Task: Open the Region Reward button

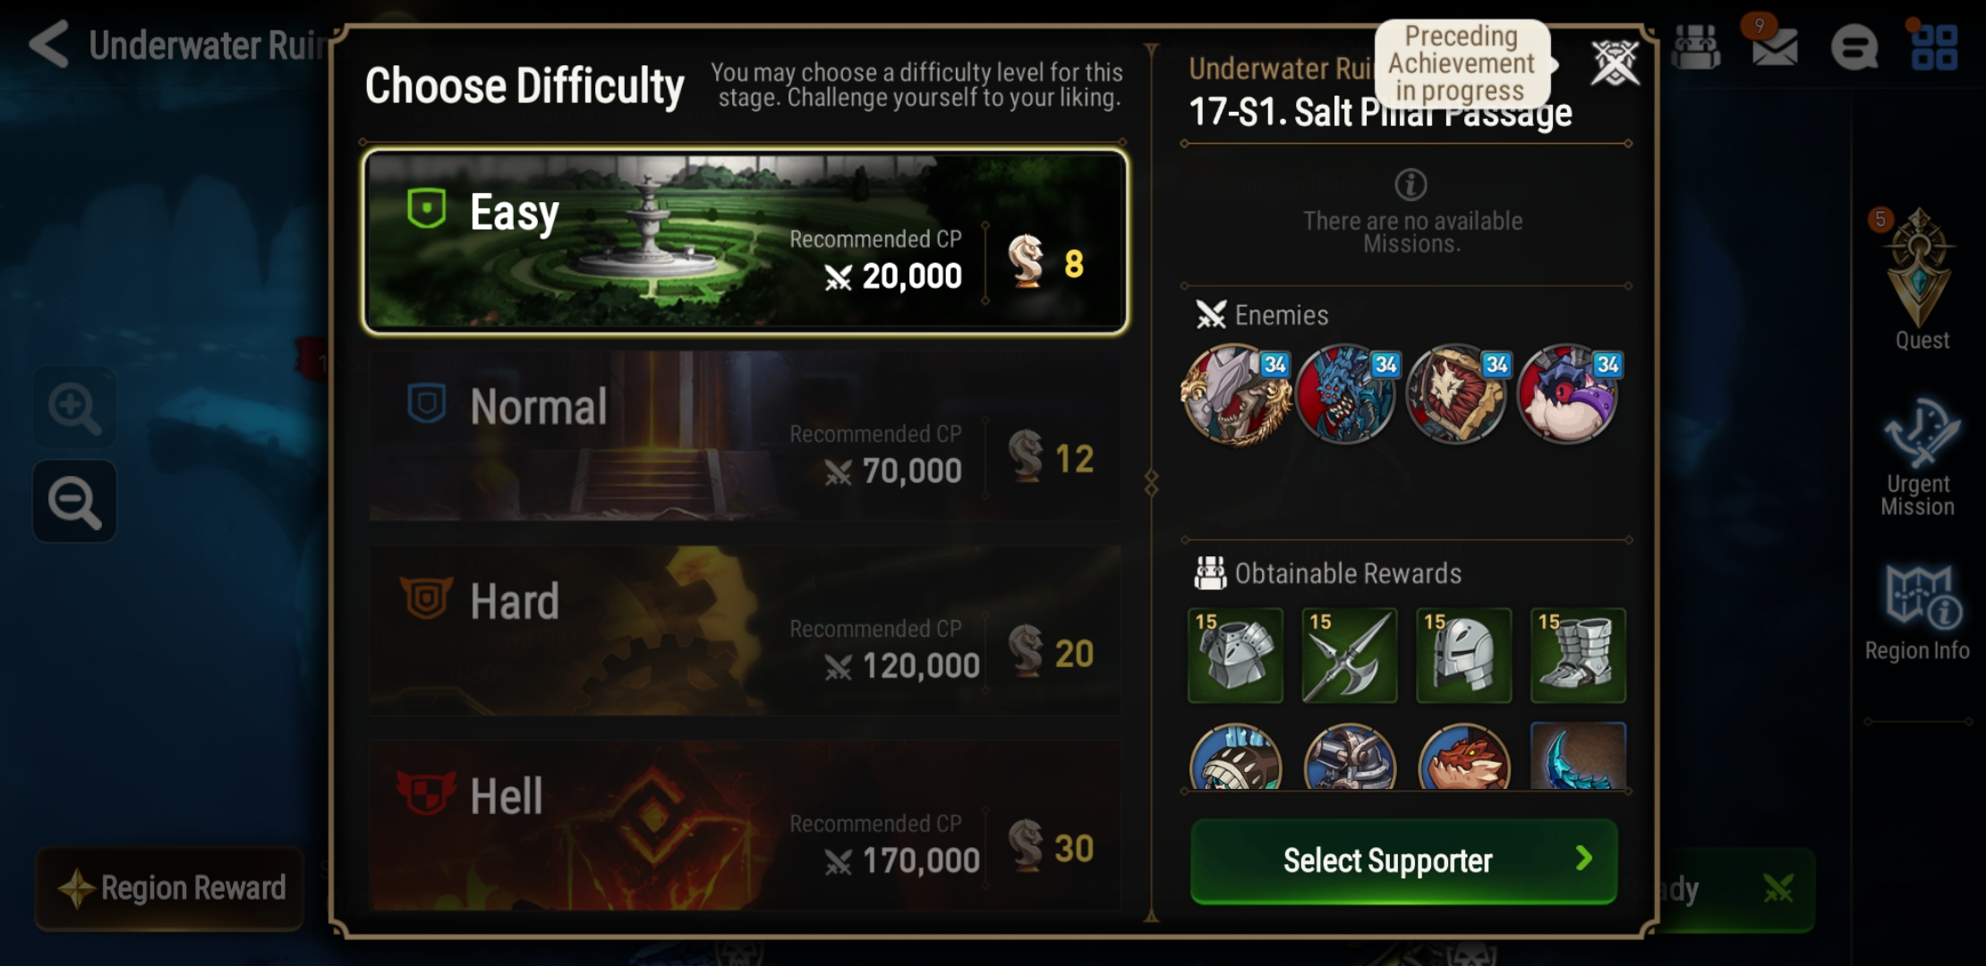Action: tap(170, 888)
